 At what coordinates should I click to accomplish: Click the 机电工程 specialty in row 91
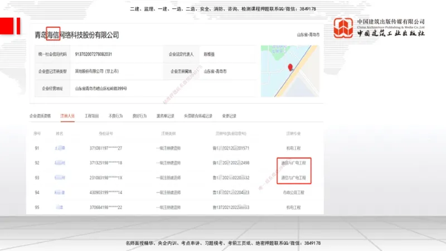(293, 148)
